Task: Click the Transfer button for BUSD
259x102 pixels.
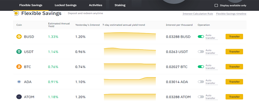Action: click(234, 37)
